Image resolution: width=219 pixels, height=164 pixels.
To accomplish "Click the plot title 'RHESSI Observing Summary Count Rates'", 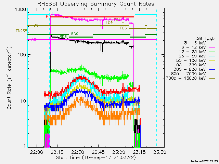I will click(x=96, y=4).
